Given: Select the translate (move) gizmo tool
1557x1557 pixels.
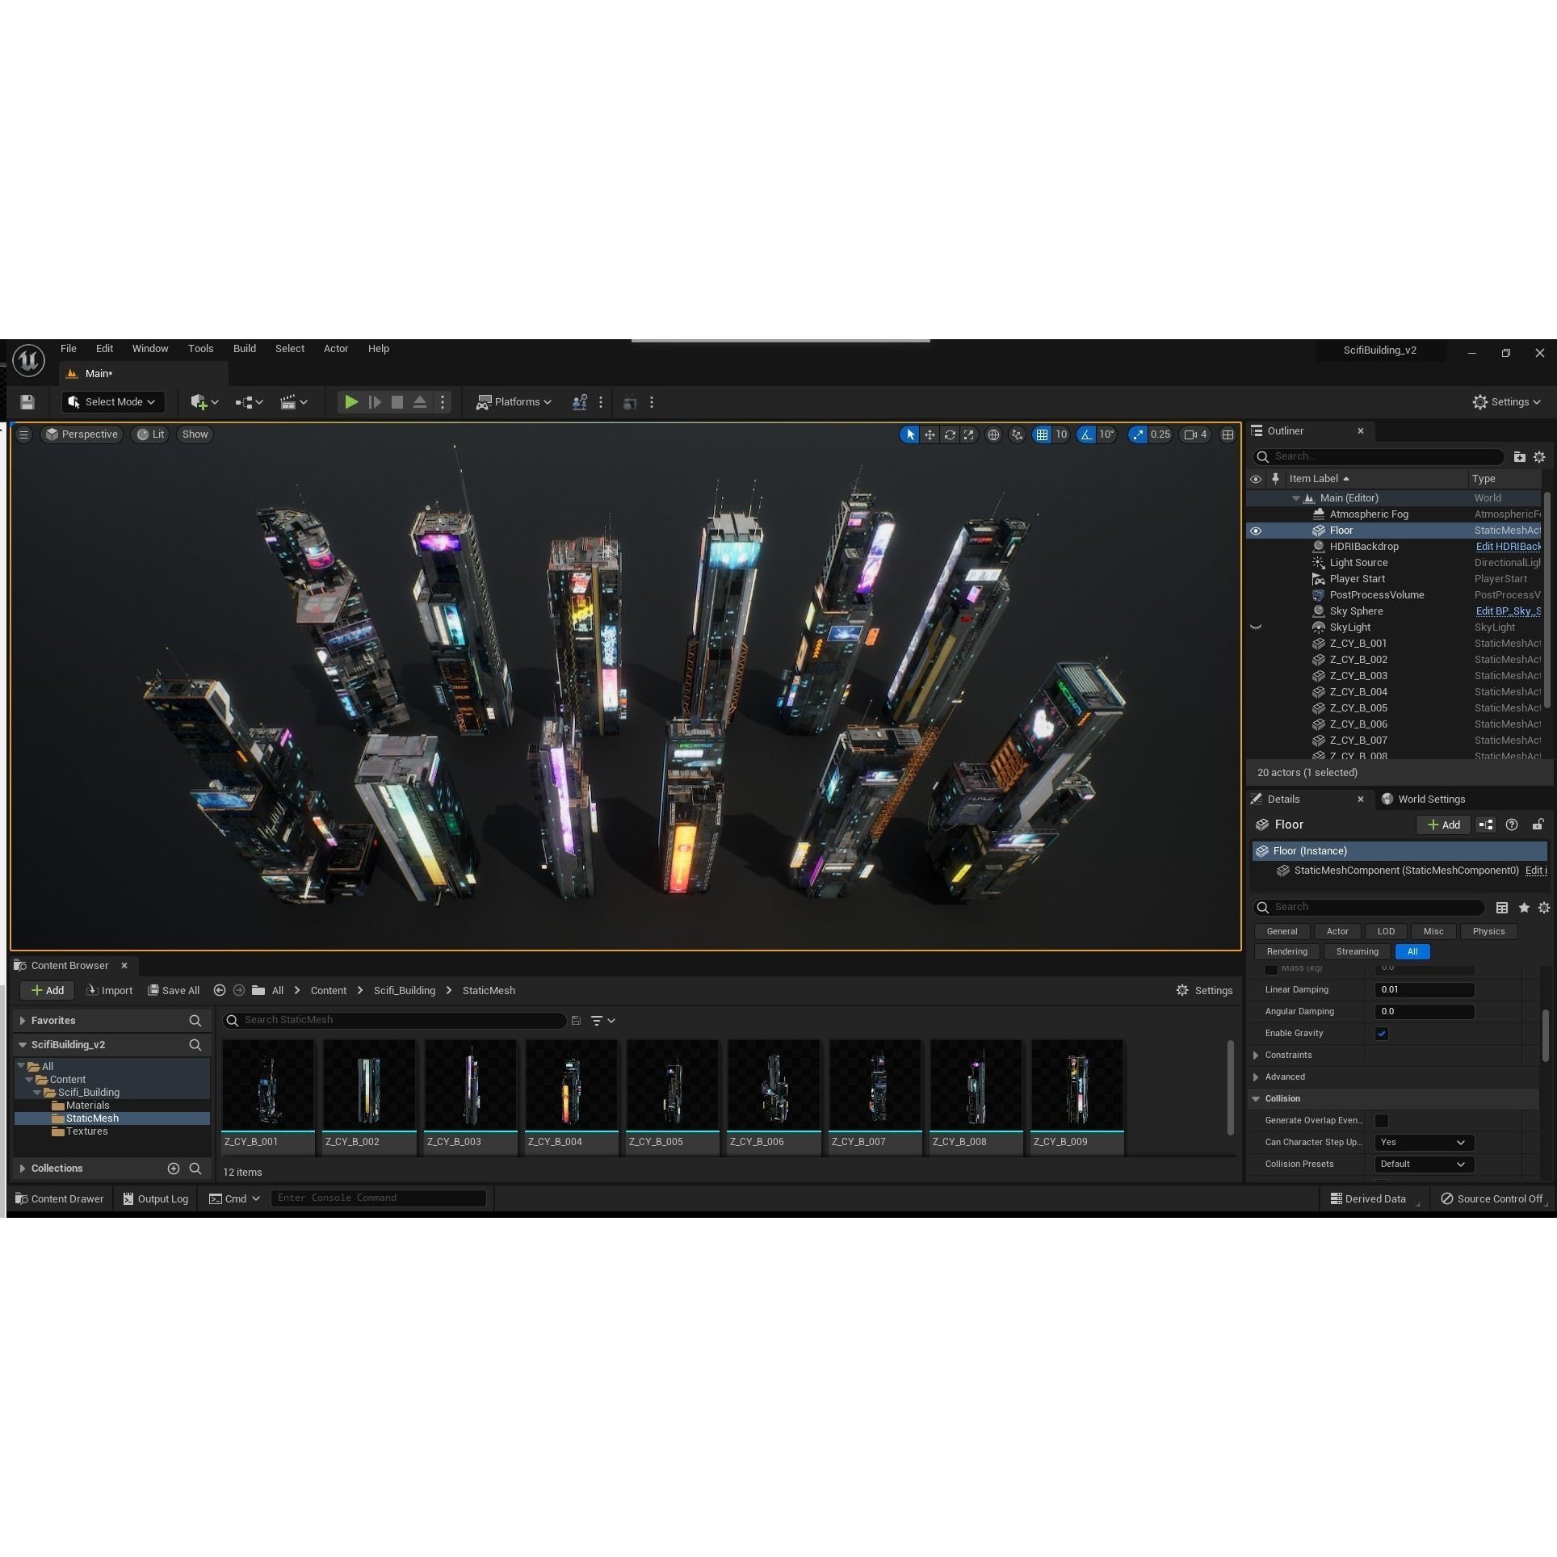Looking at the screenshot, I should 930,434.
